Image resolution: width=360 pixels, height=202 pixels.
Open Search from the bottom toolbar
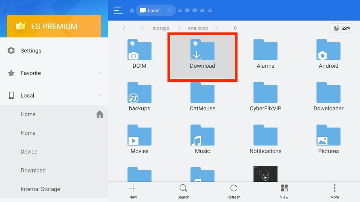[x=183, y=192]
